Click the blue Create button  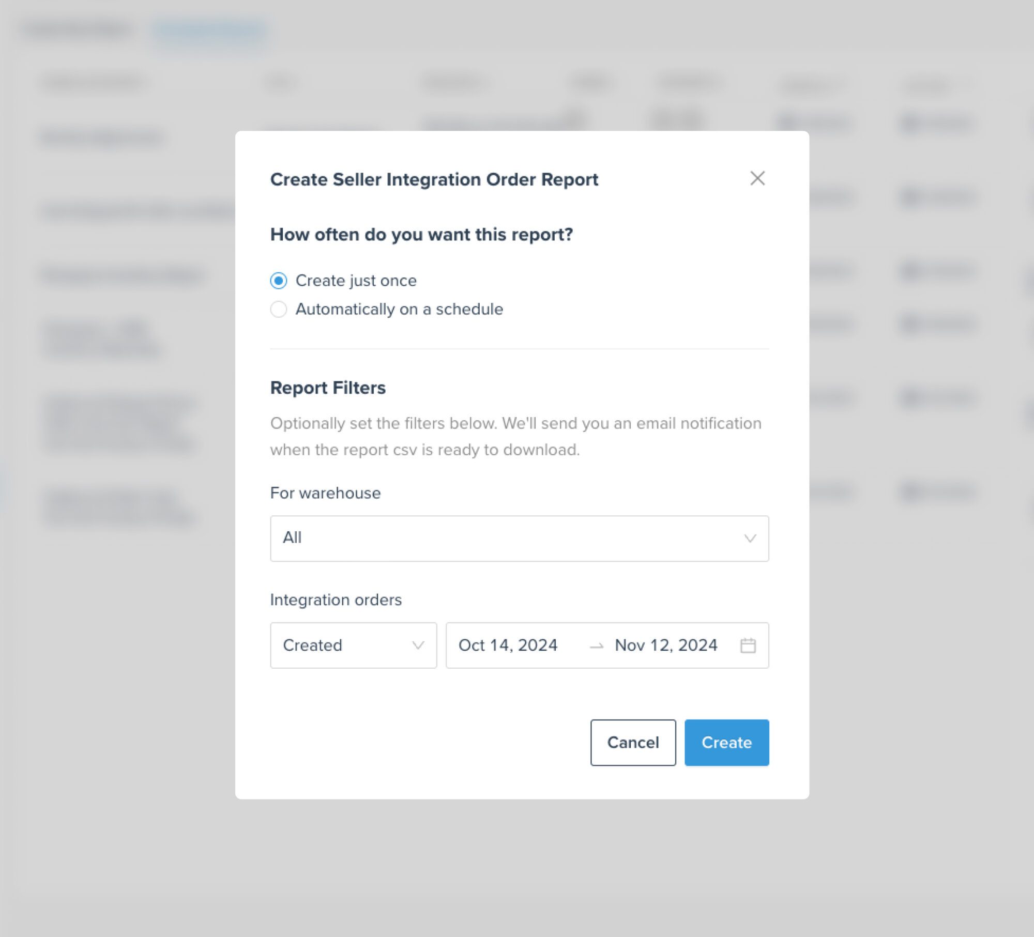[727, 743]
